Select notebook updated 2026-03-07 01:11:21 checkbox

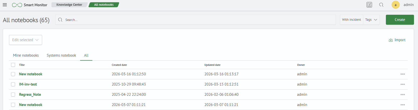click(13, 105)
